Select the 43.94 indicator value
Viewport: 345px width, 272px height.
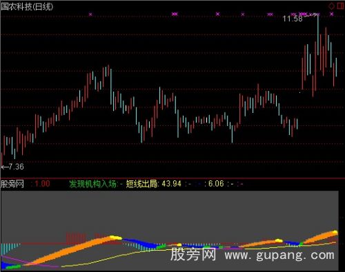click(x=172, y=184)
